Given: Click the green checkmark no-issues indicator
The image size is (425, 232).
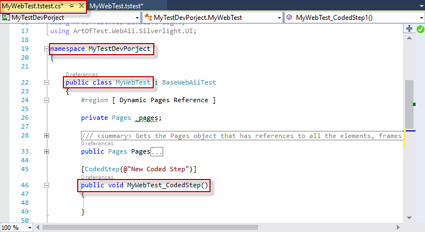Looking at the screenshot, I should point(421,29).
